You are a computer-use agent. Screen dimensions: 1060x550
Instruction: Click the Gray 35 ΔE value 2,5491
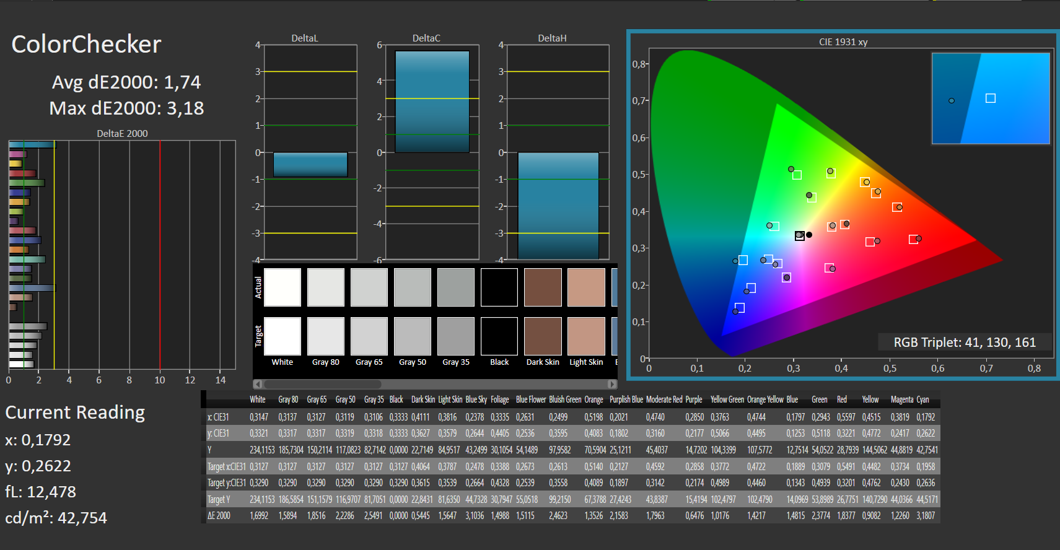[373, 515]
